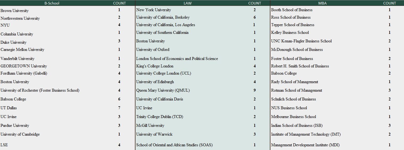Select UNC Kenan-Flagler Business School cell
404x150 pixels.
coord(302,41)
